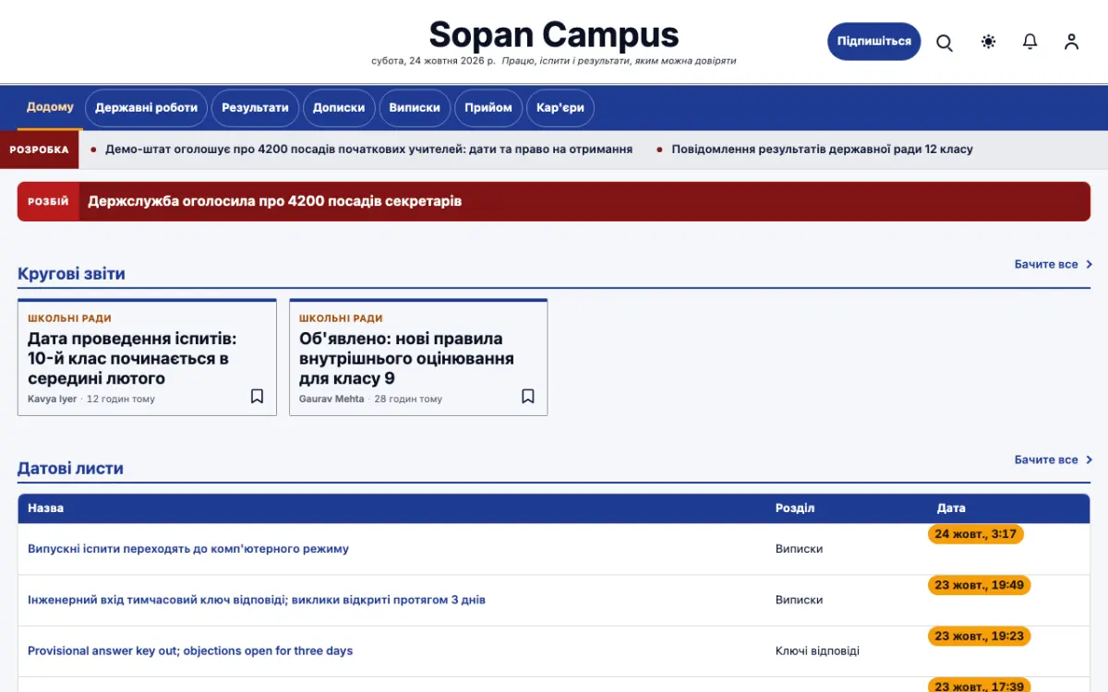Screen dimensions: 1108x692
Task: Go to the Дописки tab
Action: tap(339, 108)
